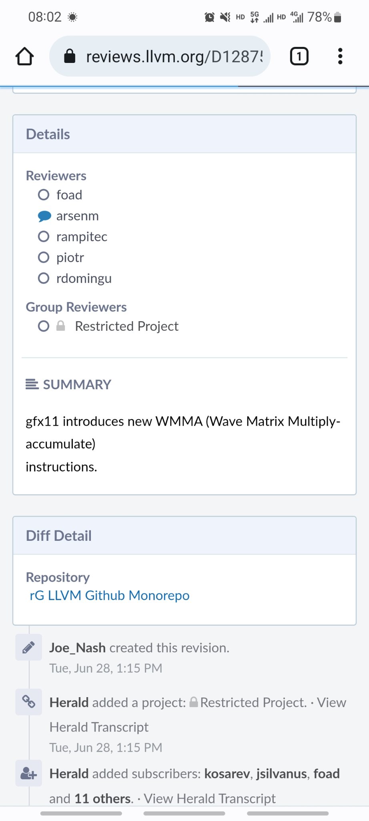Tap the blue comment bubble beside arsenm
The height and width of the screenshot is (821, 369).
click(44, 216)
